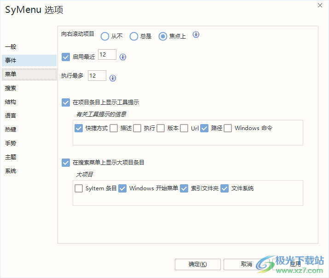329x278 pixels.
Task: Open the 主题 settings section
Action: click(29, 157)
